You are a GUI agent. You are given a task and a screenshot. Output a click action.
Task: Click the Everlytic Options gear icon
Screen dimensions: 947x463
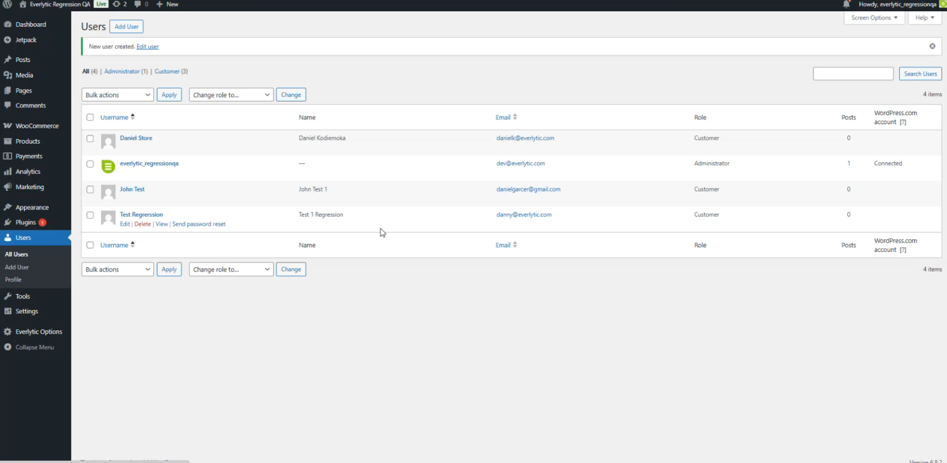tap(8, 332)
